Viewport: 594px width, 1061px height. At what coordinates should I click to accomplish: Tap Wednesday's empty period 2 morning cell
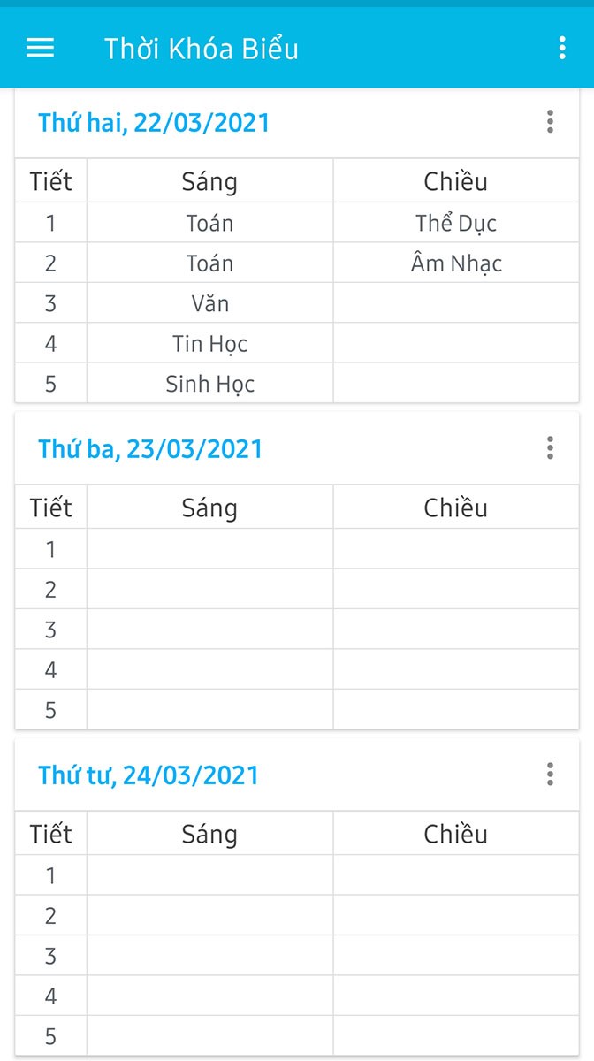click(209, 915)
